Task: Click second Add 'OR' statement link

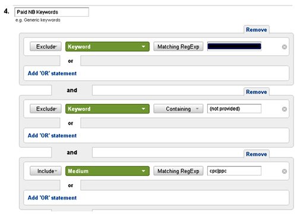Action: (x=52, y=135)
